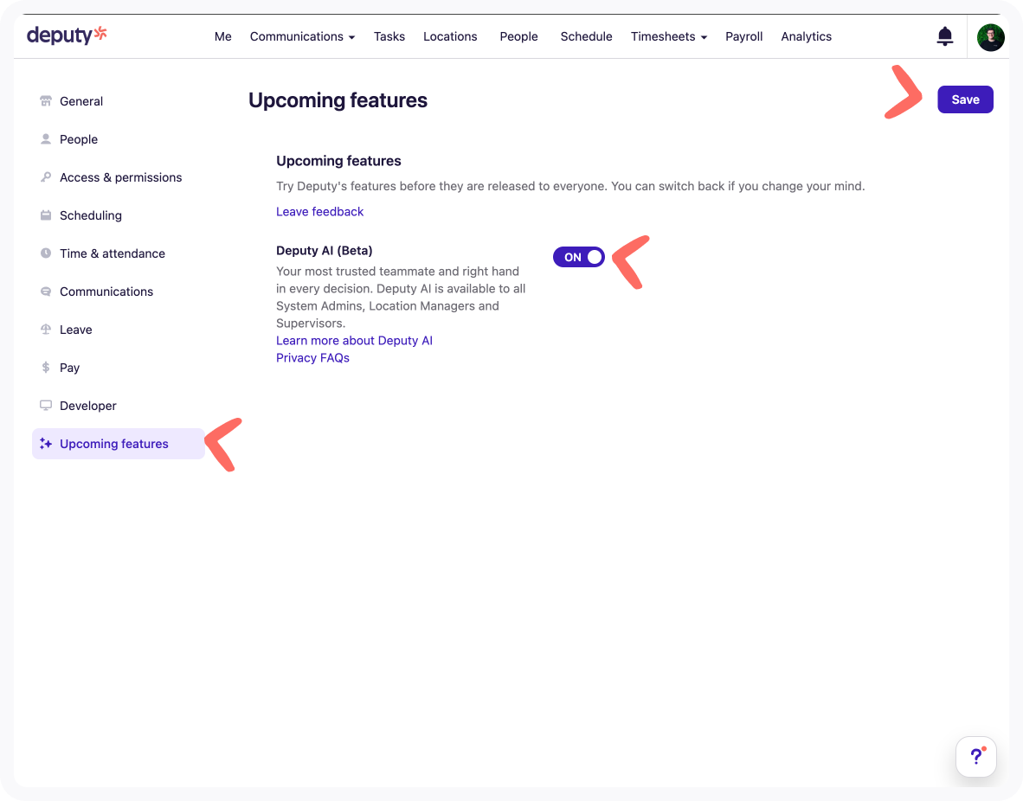Click the General storefront icon in sidebar

click(46, 101)
